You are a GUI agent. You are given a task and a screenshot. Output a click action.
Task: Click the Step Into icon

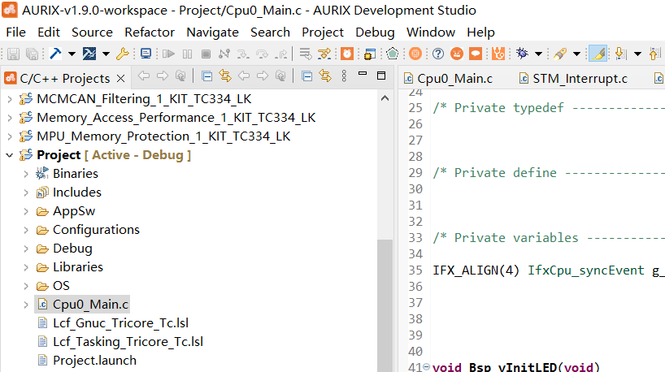[x=243, y=54]
